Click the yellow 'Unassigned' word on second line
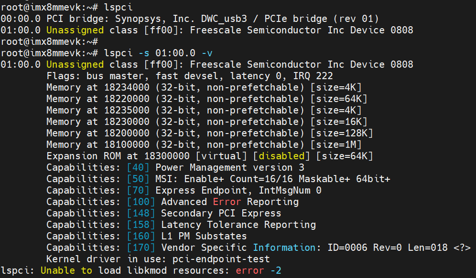Image resolution: width=476 pixels, height=278 pixels. tap(75, 30)
